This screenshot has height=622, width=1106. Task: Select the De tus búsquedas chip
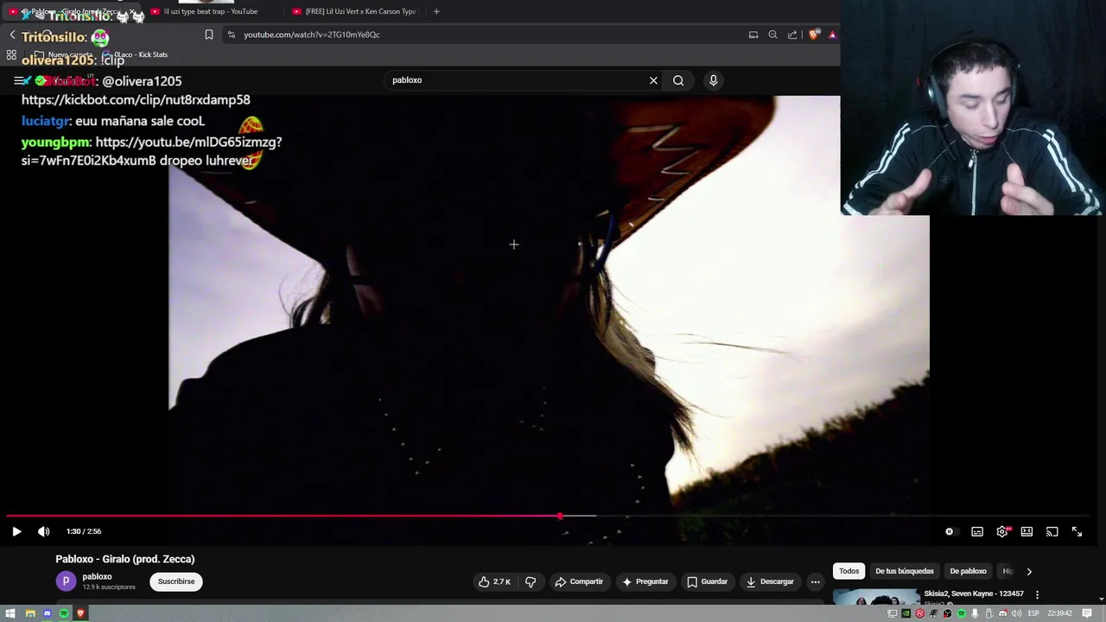pos(904,571)
